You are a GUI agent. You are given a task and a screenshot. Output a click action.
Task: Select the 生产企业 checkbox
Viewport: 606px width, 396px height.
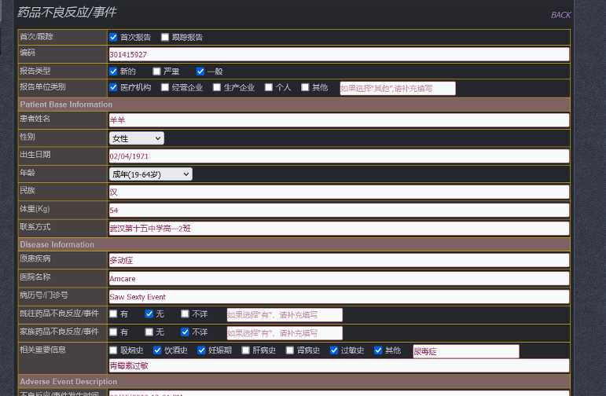tap(217, 87)
